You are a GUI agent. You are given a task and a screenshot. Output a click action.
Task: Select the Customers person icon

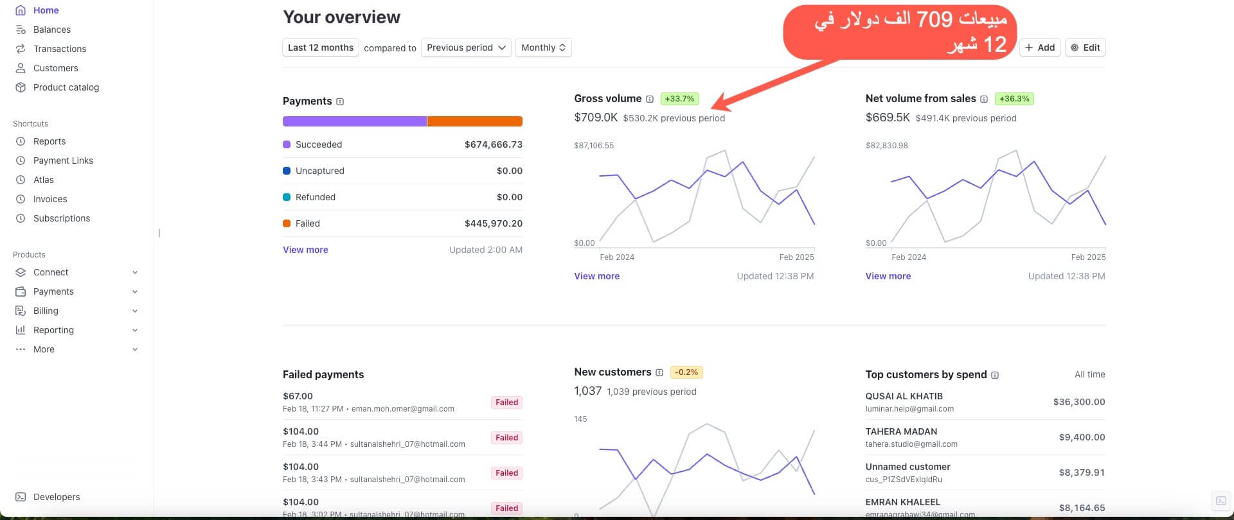(x=21, y=68)
